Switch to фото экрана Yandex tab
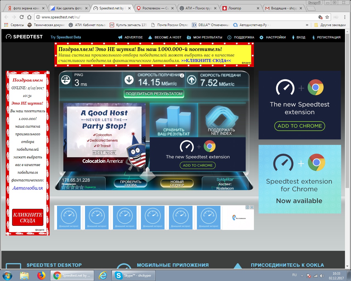Screen dimensions: 351x281 pos(26,8)
